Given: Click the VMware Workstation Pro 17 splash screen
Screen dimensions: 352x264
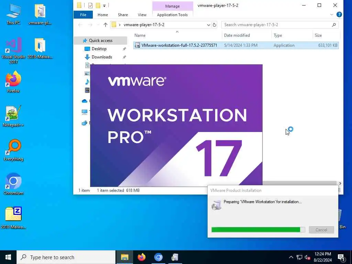Looking at the screenshot, I should 176,125.
